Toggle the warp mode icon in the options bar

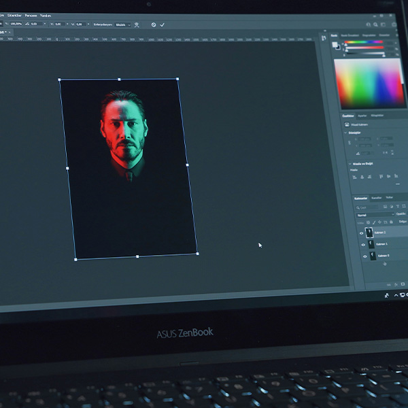137,24
